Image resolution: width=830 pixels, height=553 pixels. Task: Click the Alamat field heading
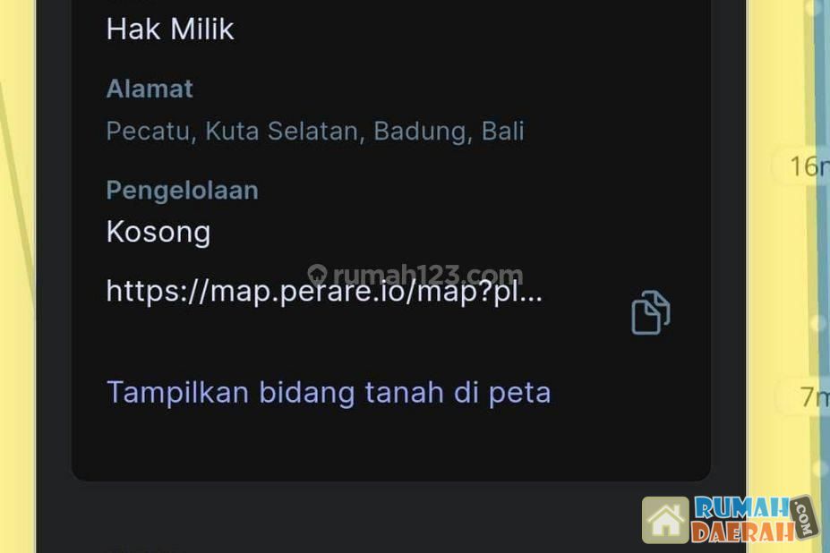150,89
